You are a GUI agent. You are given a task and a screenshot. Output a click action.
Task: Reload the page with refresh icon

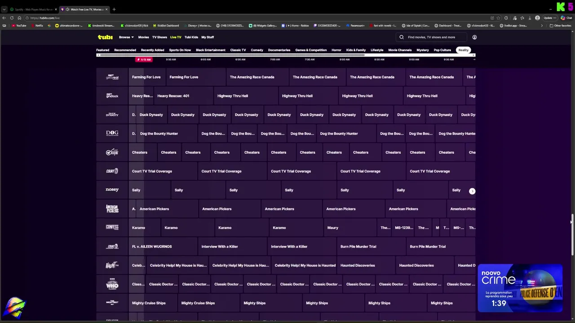12,18
